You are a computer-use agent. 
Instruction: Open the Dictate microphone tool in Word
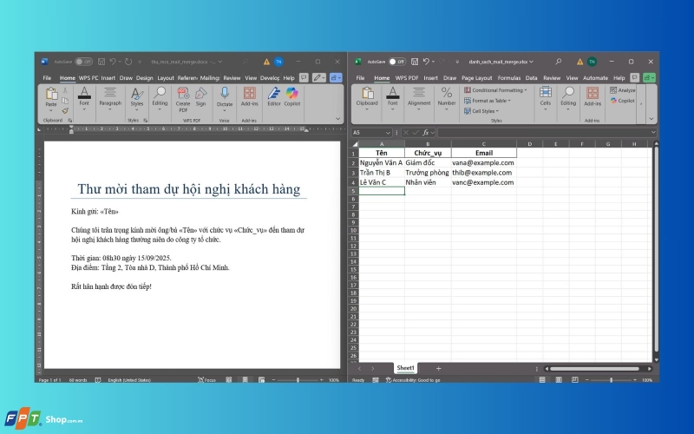pos(225,98)
